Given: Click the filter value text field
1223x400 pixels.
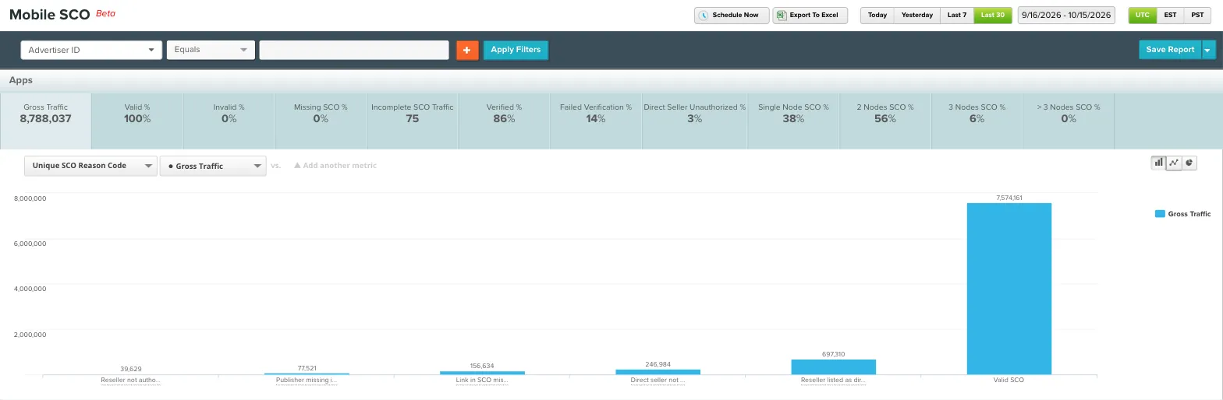Looking at the screenshot, I should [x=354, y=50].
